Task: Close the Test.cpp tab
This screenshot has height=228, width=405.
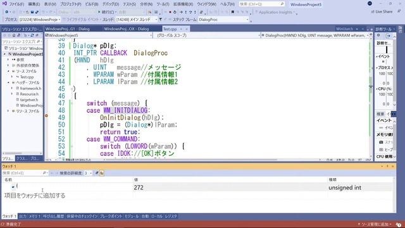Action: tap(187, 29)
